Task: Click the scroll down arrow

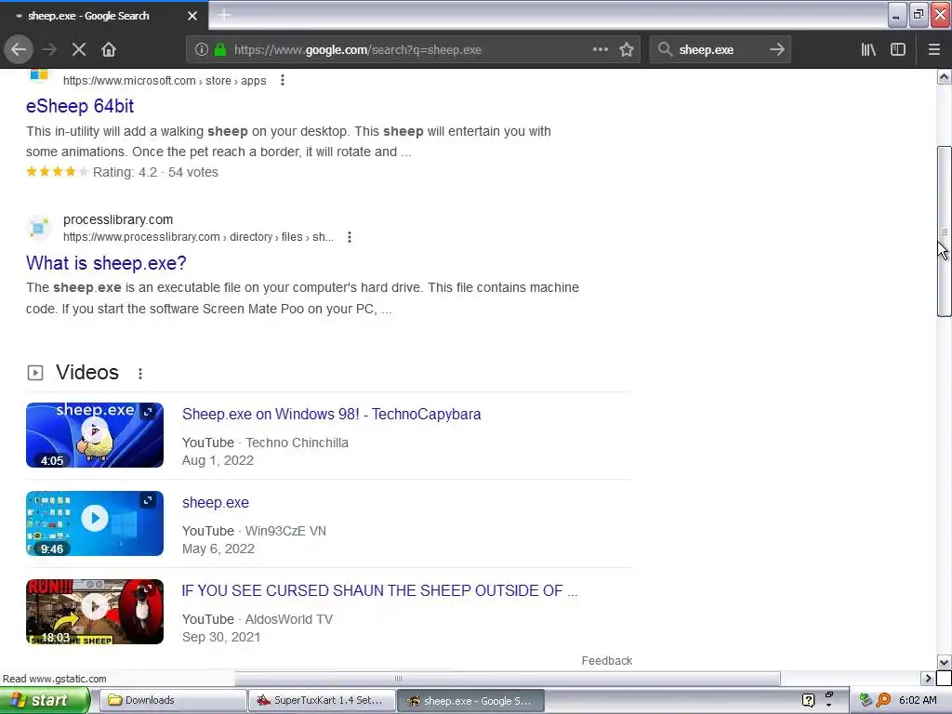Action: pyautogui.click(x=944, y=662)
